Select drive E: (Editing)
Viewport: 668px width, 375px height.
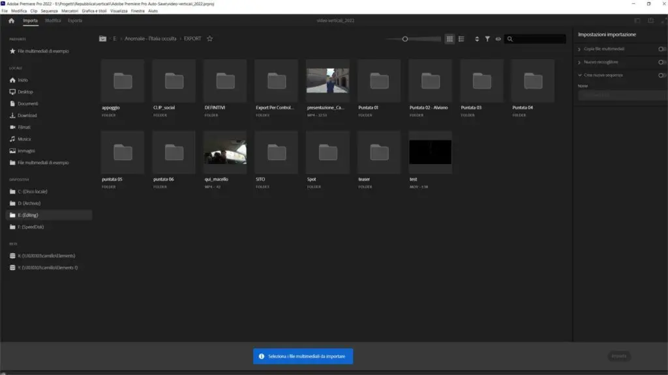(49, 215)
